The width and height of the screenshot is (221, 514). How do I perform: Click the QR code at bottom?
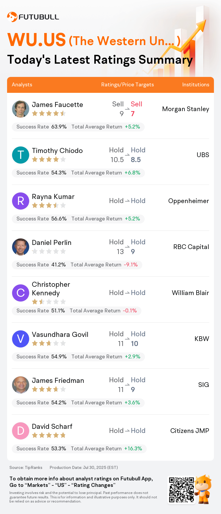pyautogui.click(x=182, y=490)
